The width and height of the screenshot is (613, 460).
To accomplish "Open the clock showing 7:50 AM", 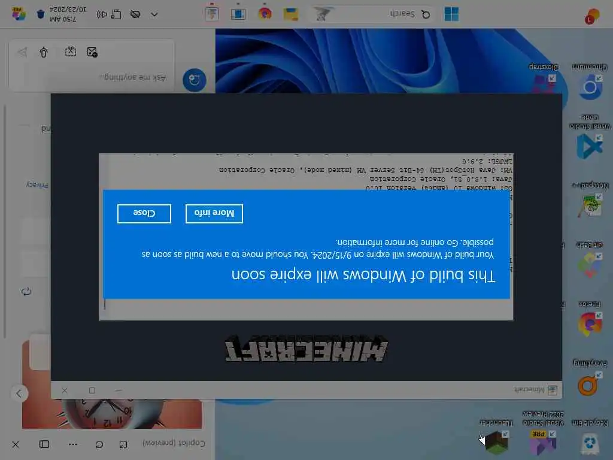I will 68,14.
